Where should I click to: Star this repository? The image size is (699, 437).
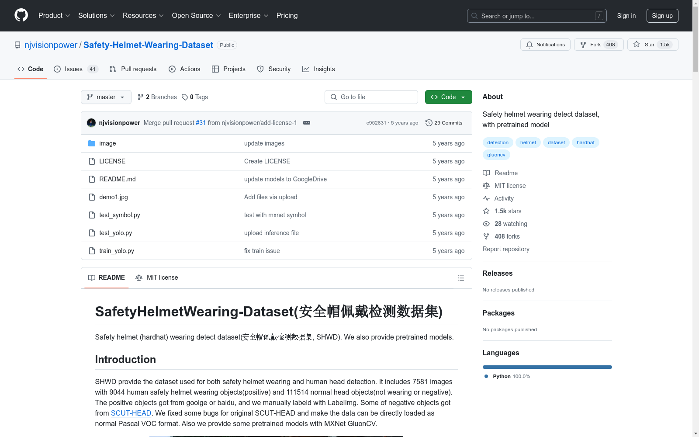(x=653, y=45)
